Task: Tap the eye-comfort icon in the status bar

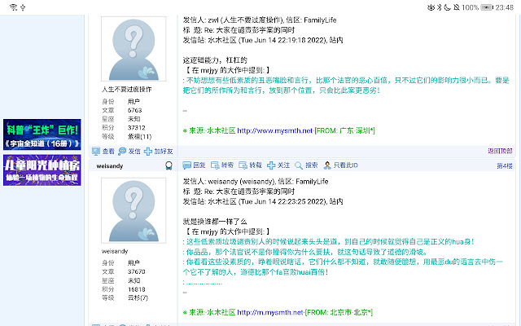Action: [431, 7]
